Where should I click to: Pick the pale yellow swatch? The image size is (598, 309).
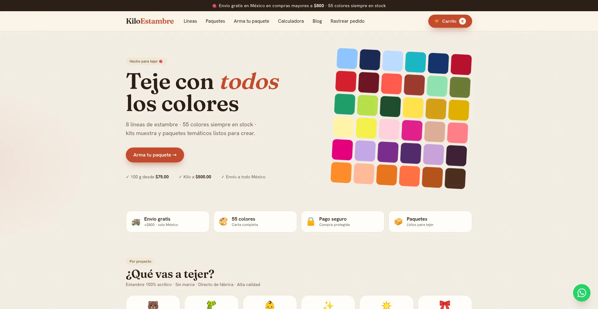(344, 127)
